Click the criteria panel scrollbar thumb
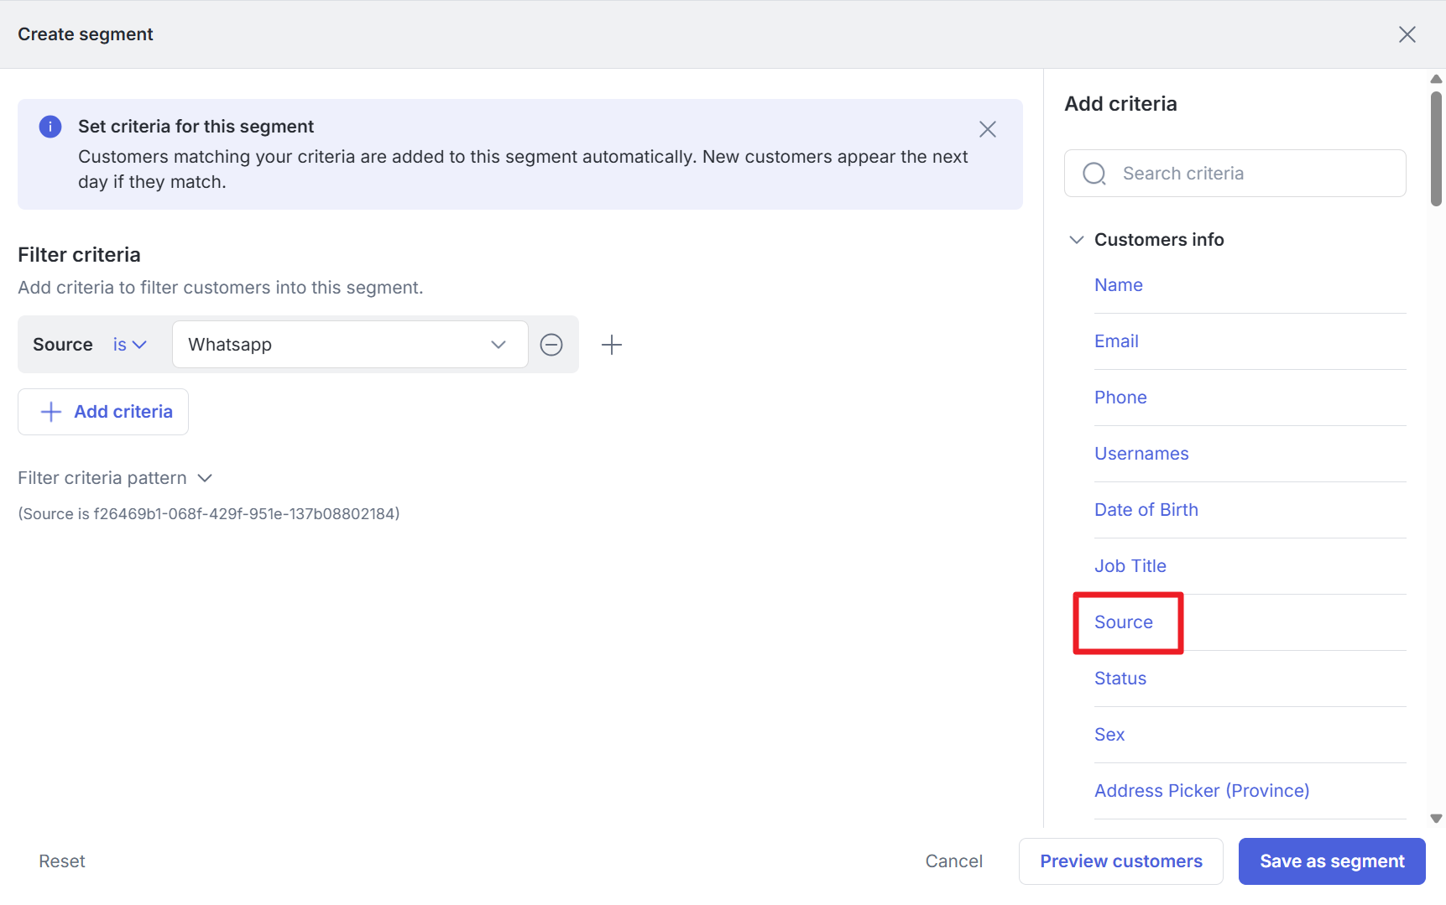 click(x=1436, y=148)
